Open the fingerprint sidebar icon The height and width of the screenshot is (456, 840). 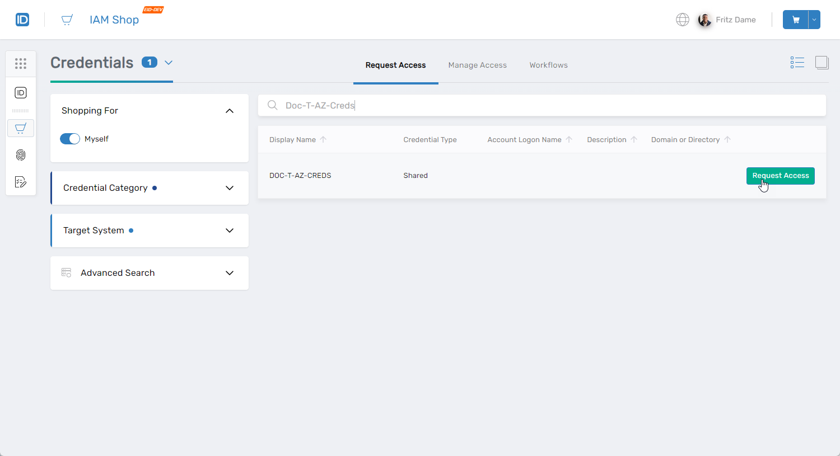coord(21,155)
